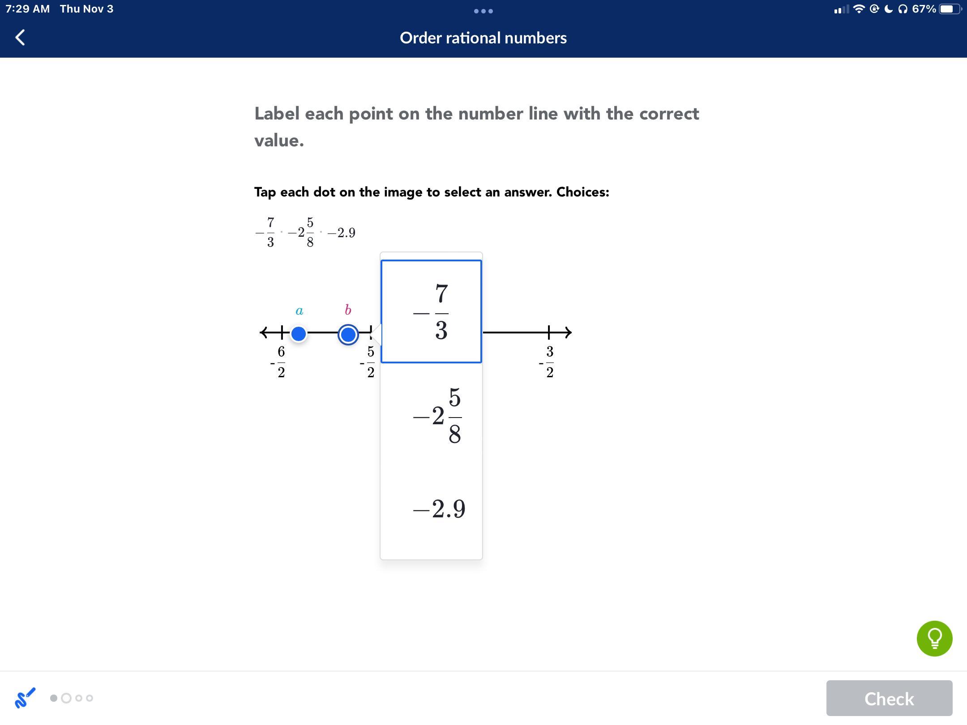Tap the second progress dot indicator
This screenshot has height=725, width=967.
(x=66, y=698)
